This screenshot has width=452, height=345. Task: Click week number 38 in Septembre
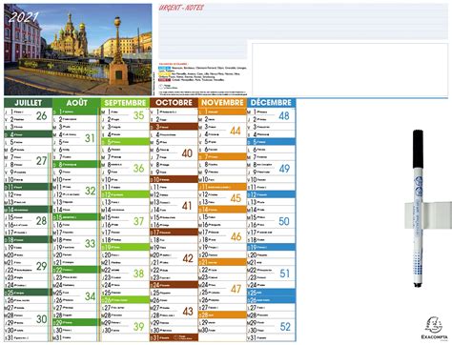tap(138, 274)
